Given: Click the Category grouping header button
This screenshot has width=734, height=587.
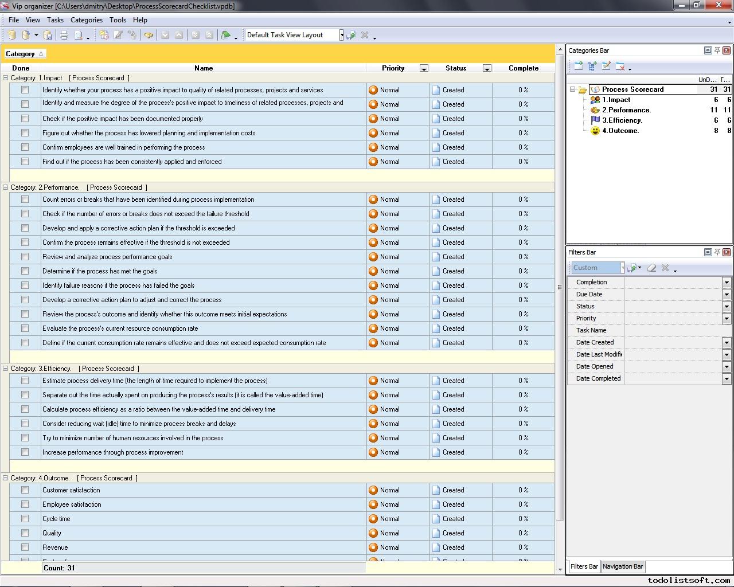Looking at the screenshot, I should (x=25, y=54).
